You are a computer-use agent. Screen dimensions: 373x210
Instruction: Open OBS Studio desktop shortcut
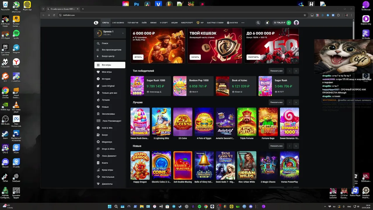5,120
